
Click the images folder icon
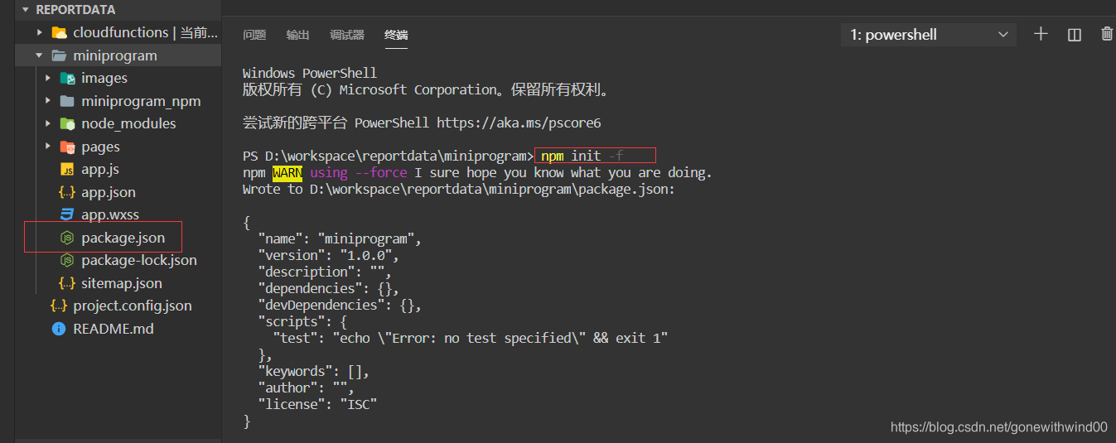(67, 78)
